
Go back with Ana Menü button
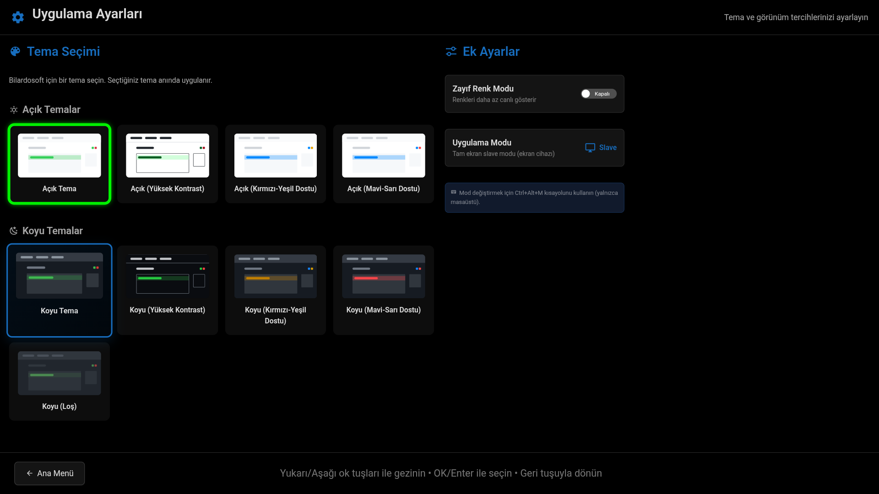[49, 473]
